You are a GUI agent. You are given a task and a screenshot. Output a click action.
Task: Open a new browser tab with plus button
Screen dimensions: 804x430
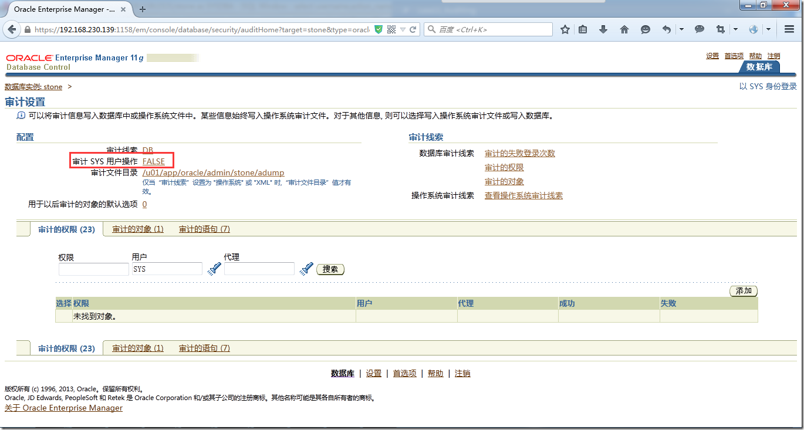(x=143, y=9)
